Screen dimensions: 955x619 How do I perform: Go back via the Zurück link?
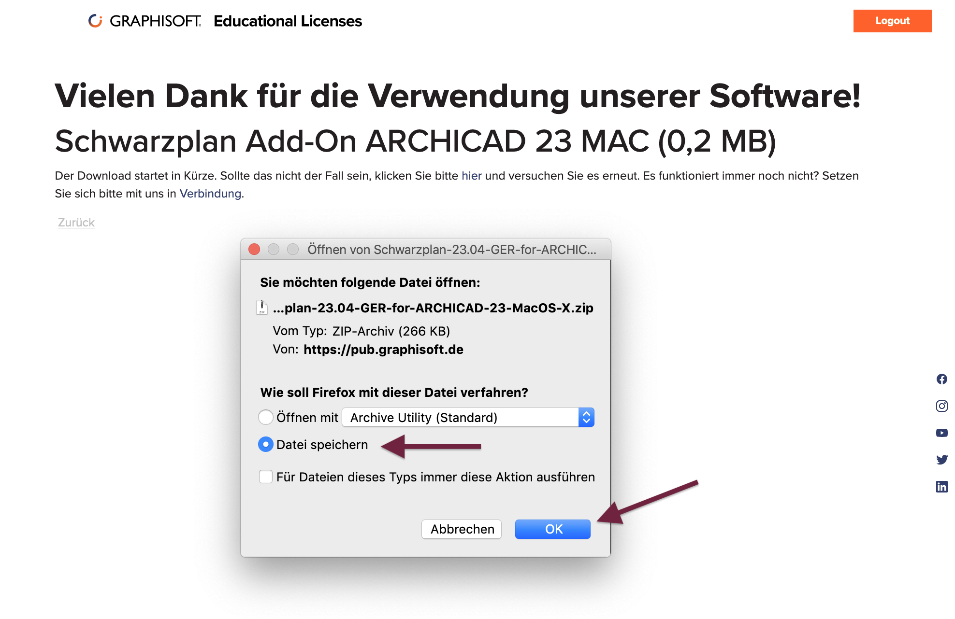[76, 223]
